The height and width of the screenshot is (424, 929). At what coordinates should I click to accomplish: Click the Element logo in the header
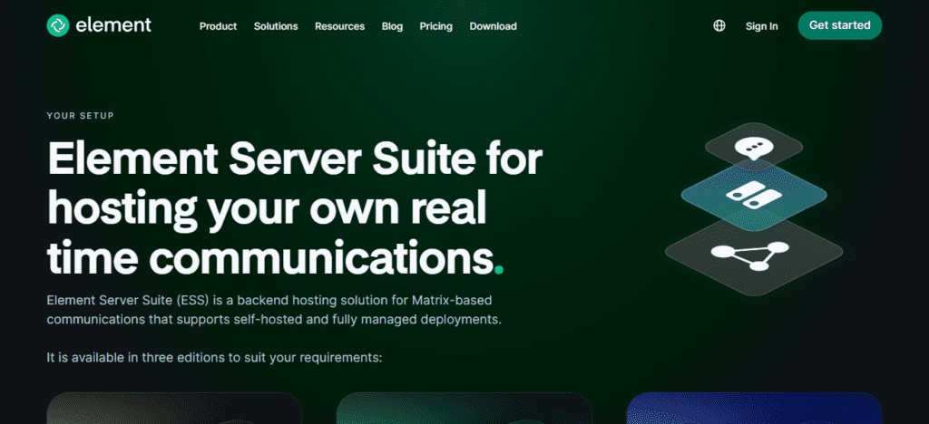tap(99, 25)
